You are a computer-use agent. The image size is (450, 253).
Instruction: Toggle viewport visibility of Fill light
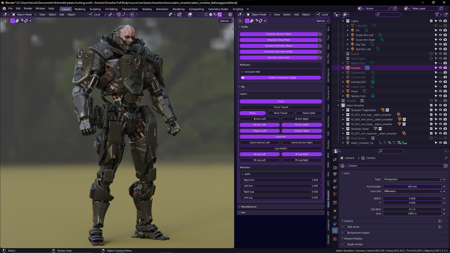440,30
